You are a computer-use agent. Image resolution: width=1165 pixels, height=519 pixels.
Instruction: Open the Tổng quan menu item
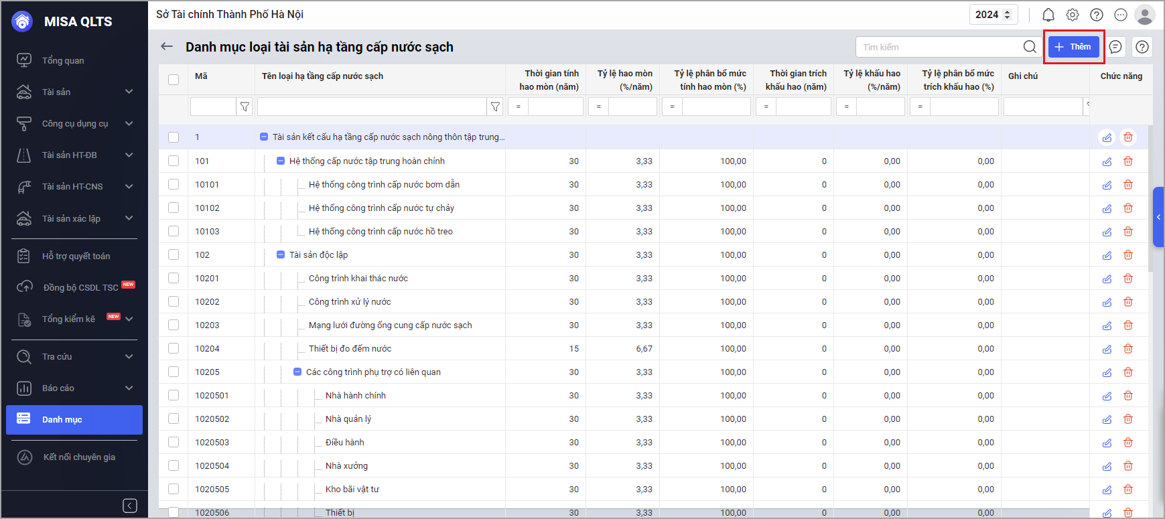[63, 60]
